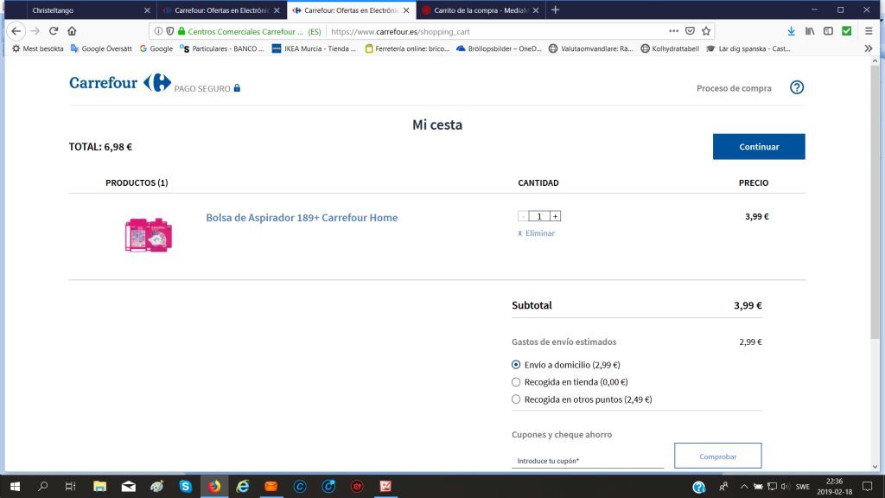885x498 pixels.
Task: Switch to the Carrito de la compra MediaMarkt tab
Action: coord(481,10)
